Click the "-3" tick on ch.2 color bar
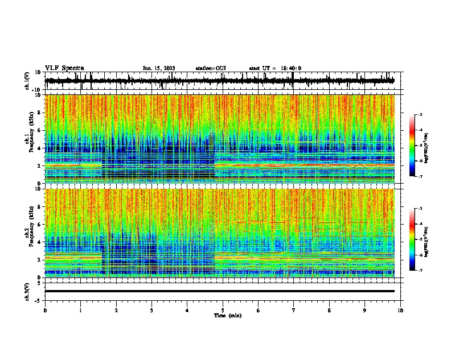Image resolution: width=451 pixels, height=348 pixels. (x=420, y=209)
